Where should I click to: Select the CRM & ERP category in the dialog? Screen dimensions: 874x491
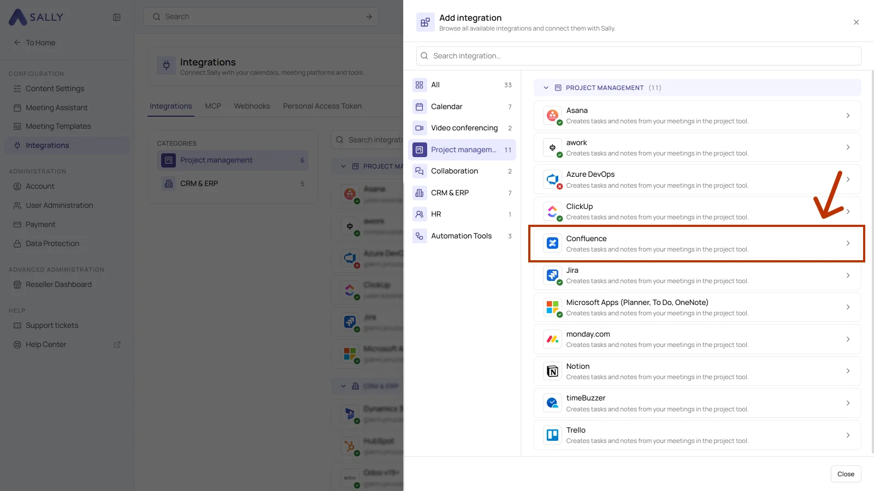tap(462, 193)
